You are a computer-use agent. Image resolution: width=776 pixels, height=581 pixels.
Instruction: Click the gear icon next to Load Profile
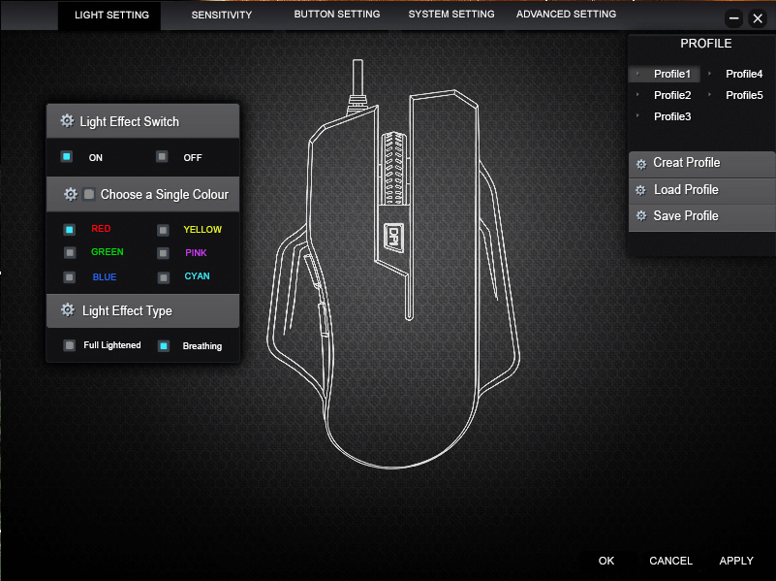point(640,190)
